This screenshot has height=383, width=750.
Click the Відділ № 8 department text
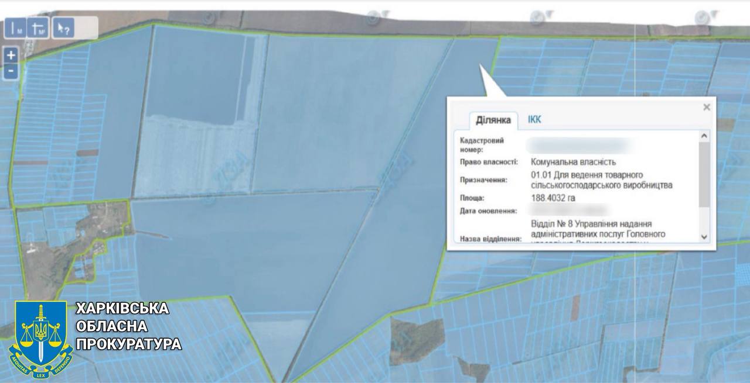(598, 229)
